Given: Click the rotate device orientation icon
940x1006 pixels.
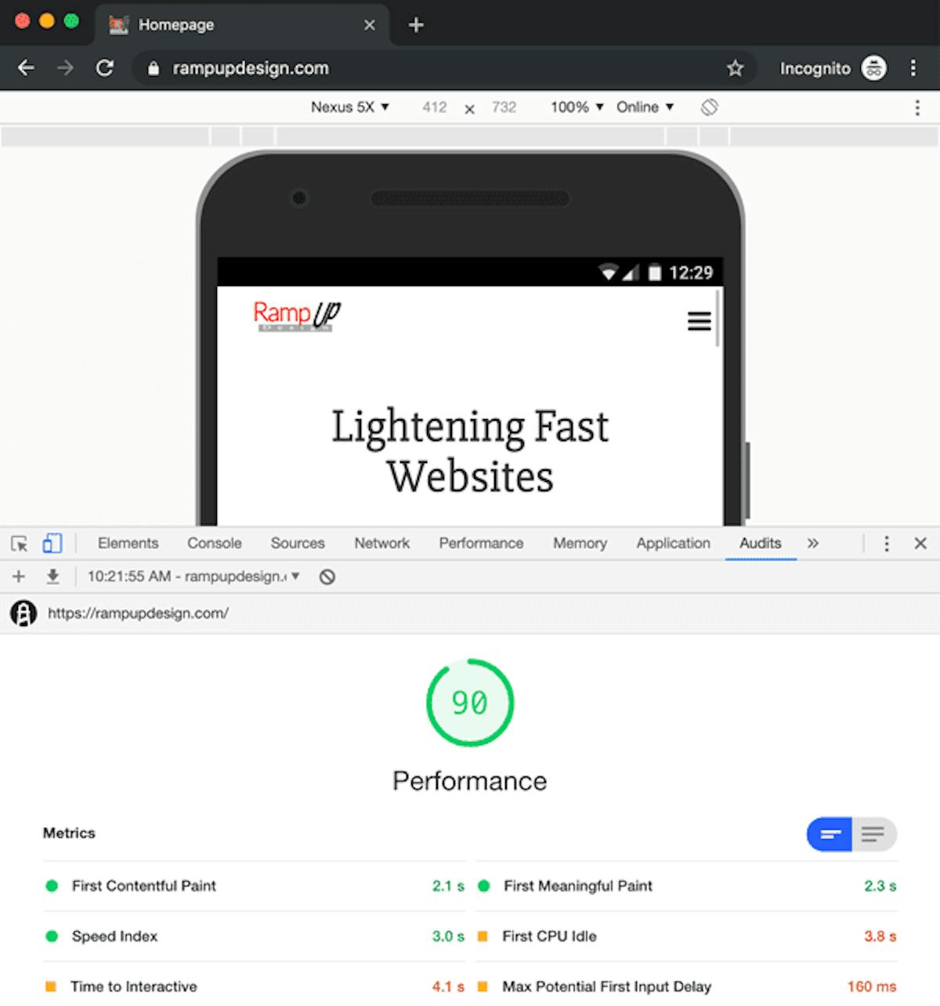Looking at the screenshot, I should pos(709,107).
